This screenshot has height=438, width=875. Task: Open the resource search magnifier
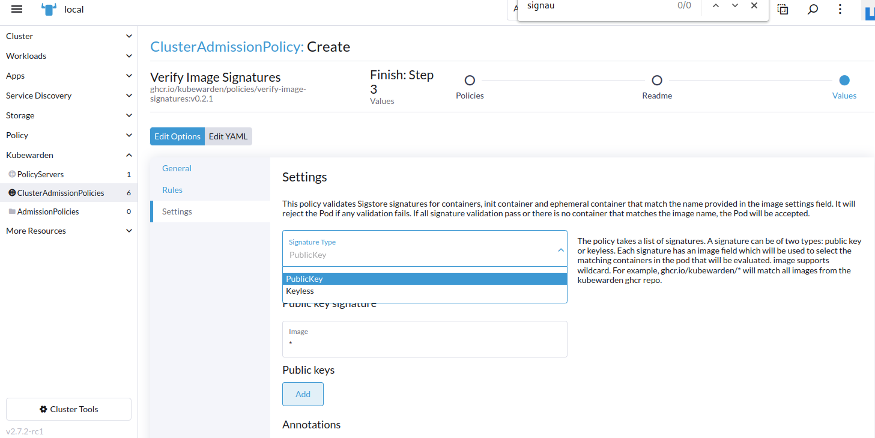tap(812, 9)
